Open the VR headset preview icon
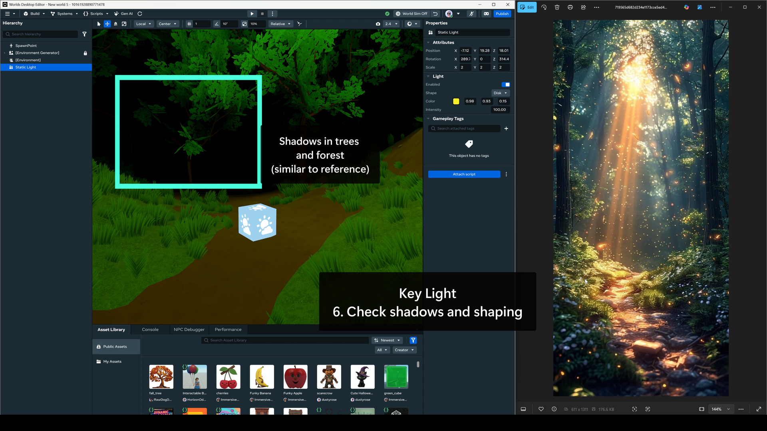Viewport: 767px width, 431px height. (x=486, y=14)
